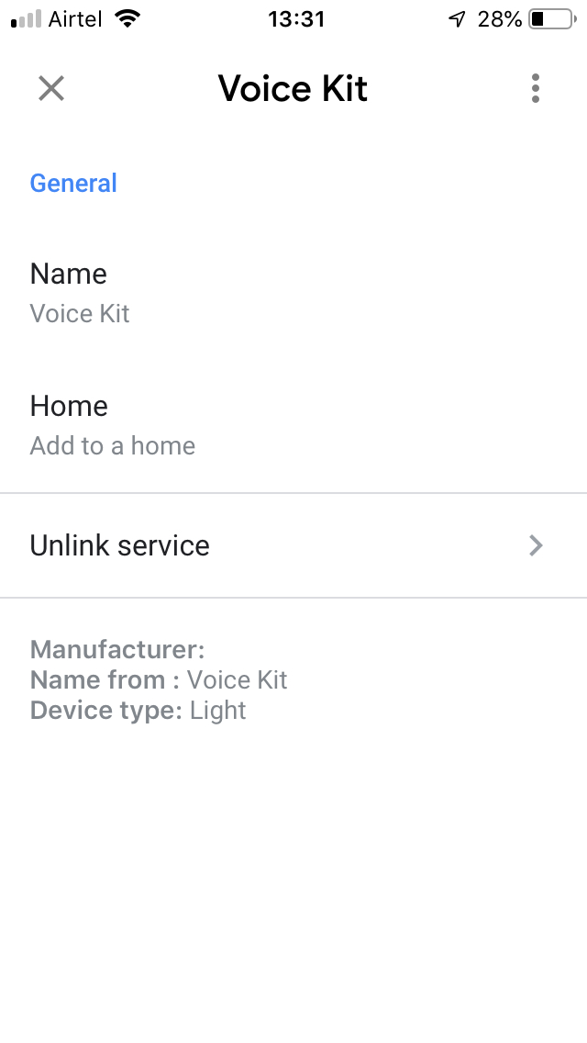Tap the 'Device type: Light' line
587x1043 pixels.
tap(138, 711)
